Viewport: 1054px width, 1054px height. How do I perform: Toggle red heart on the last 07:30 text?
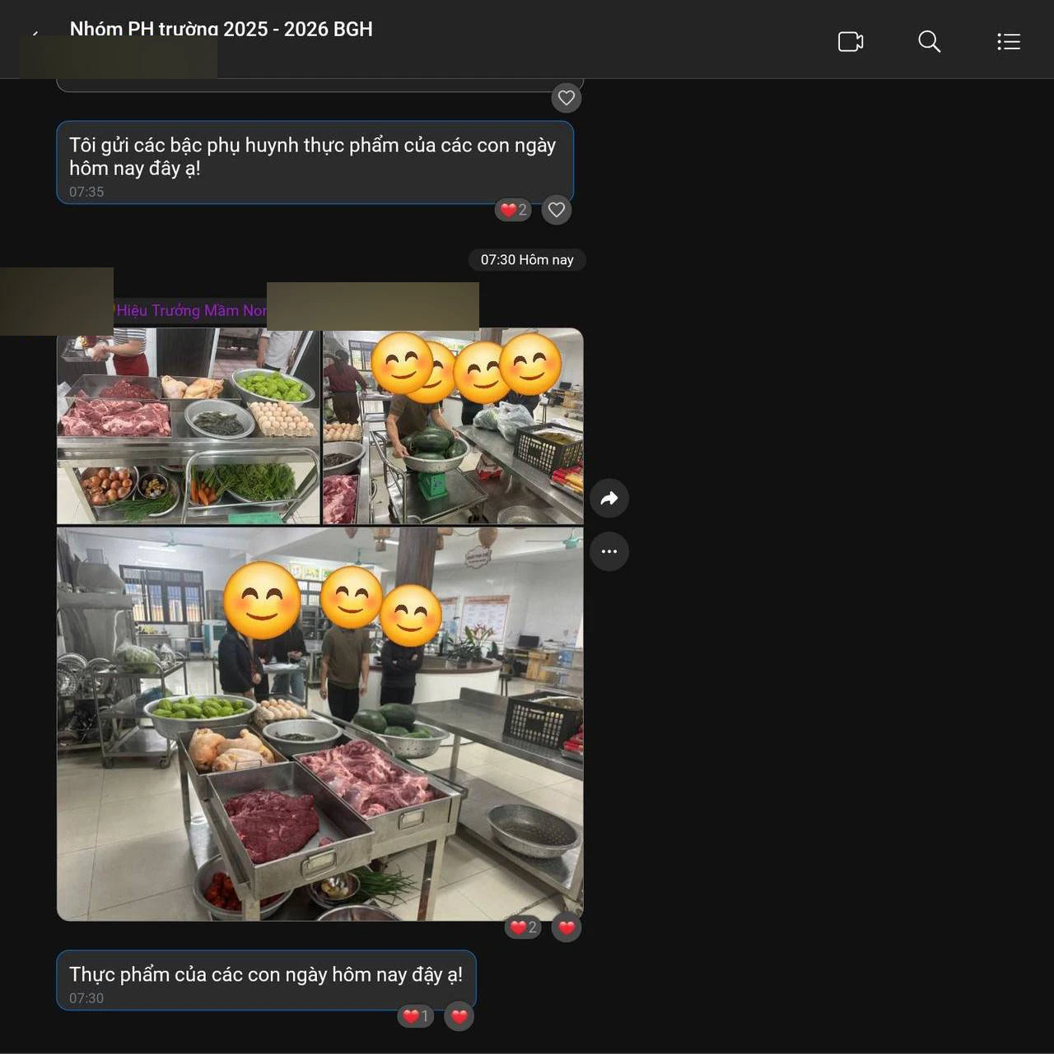click(x=459, y=1017)
